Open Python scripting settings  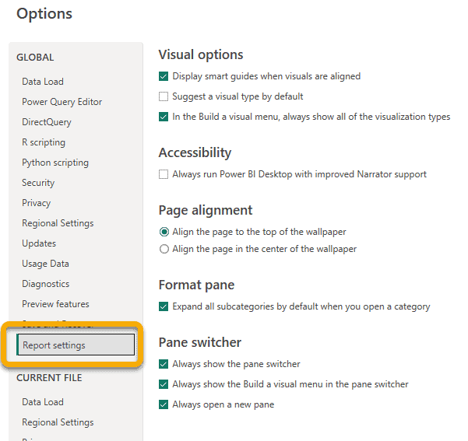coord(55,163)
